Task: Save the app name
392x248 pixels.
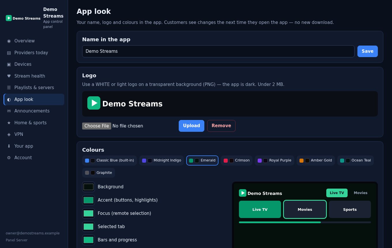Action: click(x=367, y=51)
